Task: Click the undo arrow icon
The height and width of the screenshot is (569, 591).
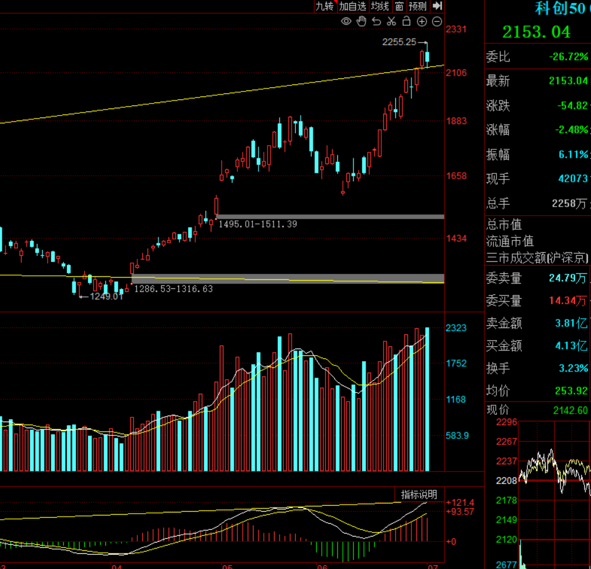Action: pos(377,22)
